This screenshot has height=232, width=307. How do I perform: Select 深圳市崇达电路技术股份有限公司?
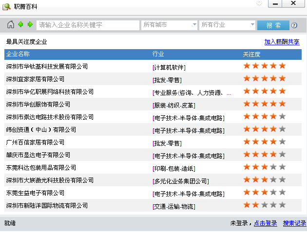[x=50, y=117]
